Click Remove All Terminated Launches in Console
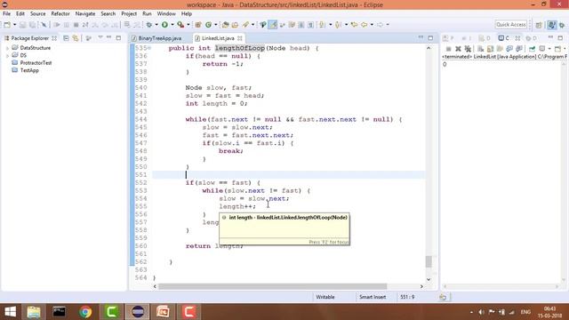 click(x=468, y=49)
